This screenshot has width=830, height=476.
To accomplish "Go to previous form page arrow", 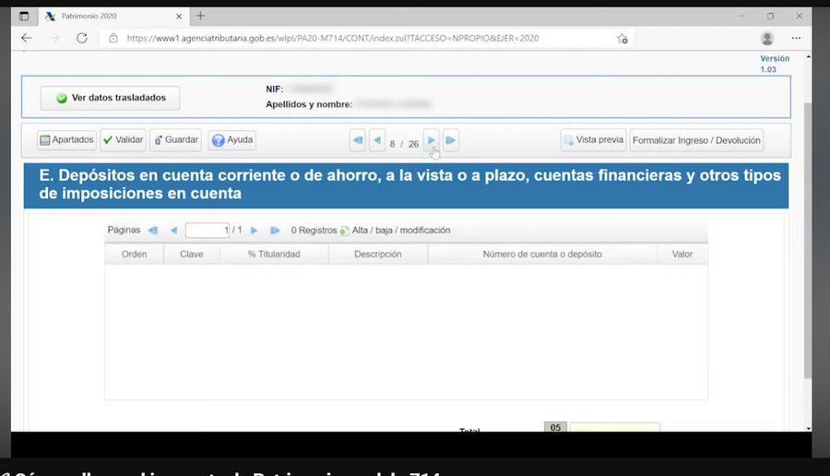I will [x=377, y=140].
